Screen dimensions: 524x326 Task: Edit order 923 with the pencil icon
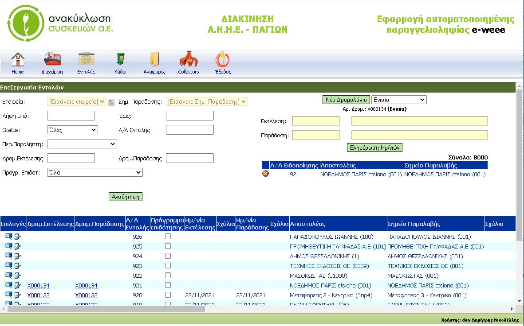(x=17, y=266)
